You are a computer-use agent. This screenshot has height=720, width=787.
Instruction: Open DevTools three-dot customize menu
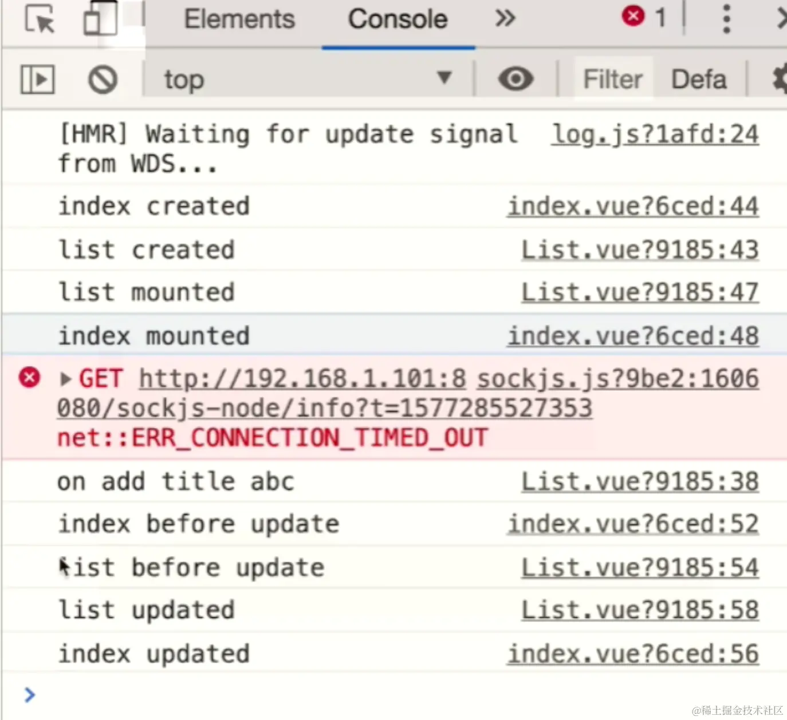point(726,19)
